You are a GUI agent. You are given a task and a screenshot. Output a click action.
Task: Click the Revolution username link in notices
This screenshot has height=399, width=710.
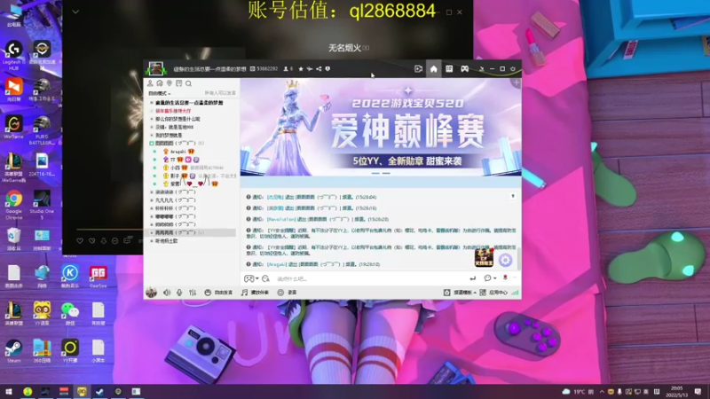(280, 219)
